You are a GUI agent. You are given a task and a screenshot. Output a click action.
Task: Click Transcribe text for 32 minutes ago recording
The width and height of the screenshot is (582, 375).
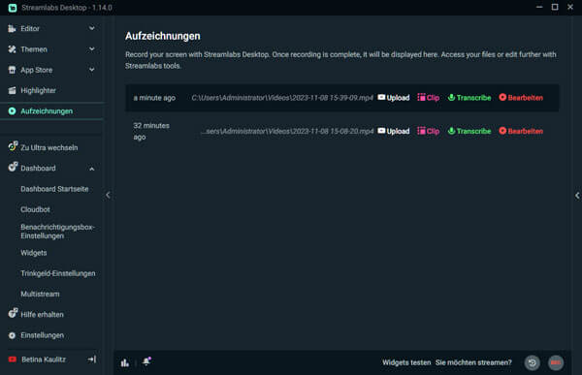[473, 131]
